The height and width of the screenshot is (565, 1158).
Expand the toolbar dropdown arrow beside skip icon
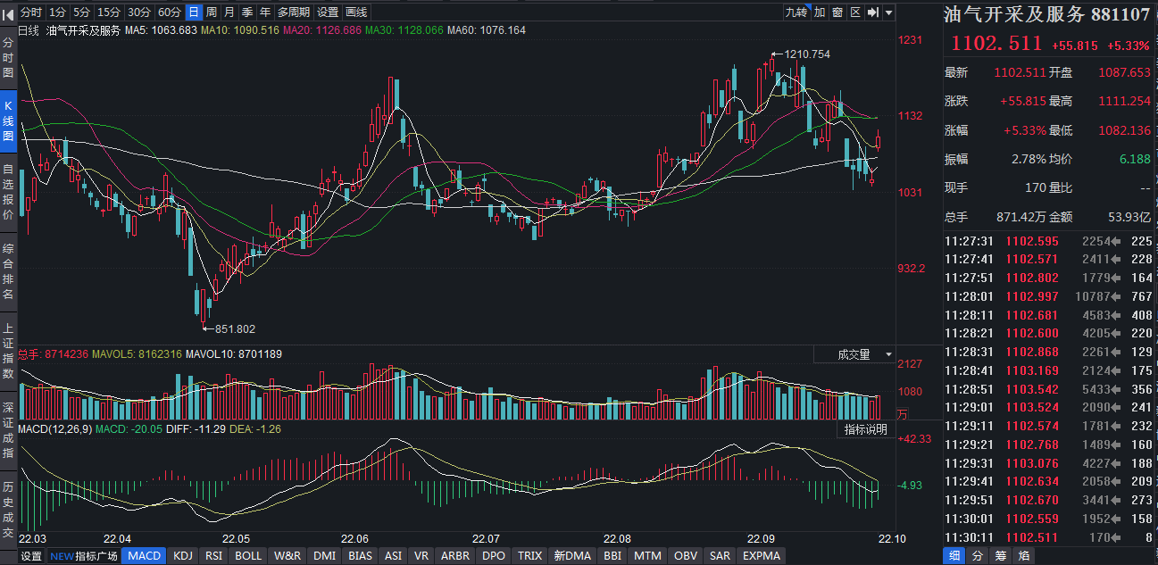890,12
